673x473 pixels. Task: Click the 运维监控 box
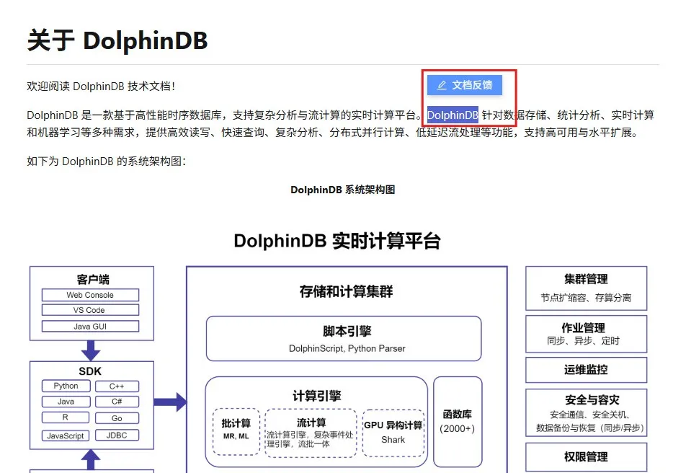click(587, 370)
